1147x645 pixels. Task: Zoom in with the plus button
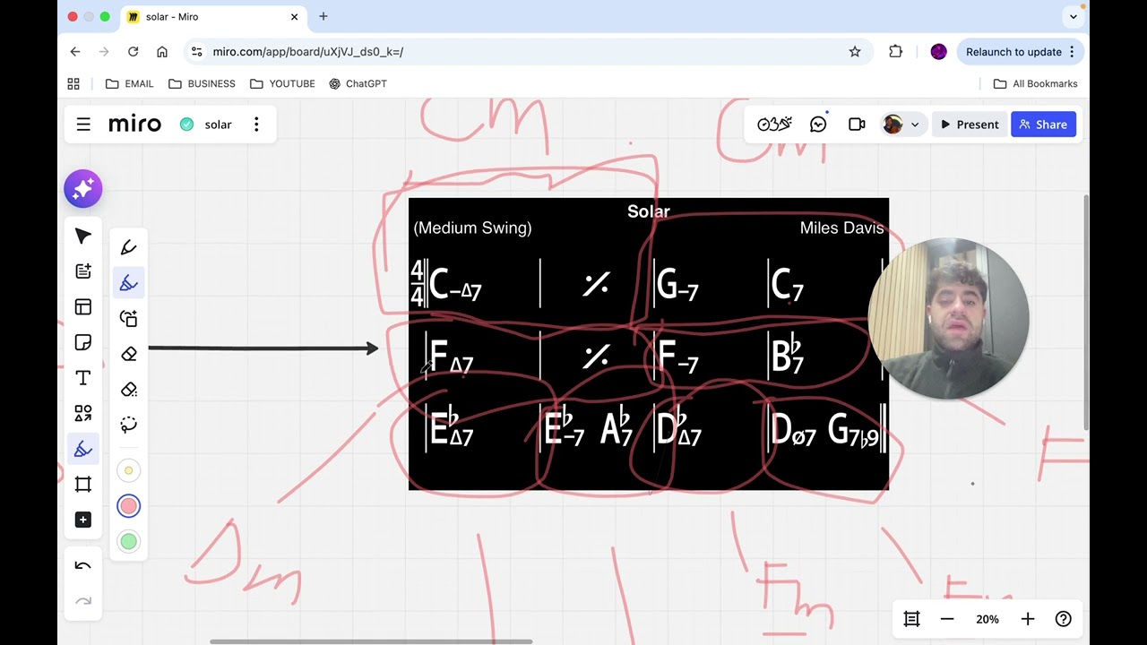pyautogui.click(x=1028, y=619)
